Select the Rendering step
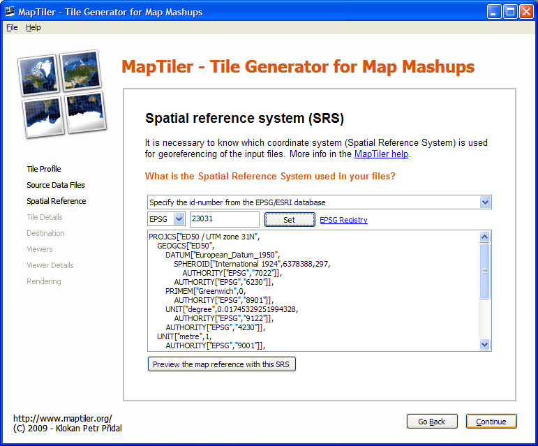This screenshot has width=538, height=446. click(44, 282)
